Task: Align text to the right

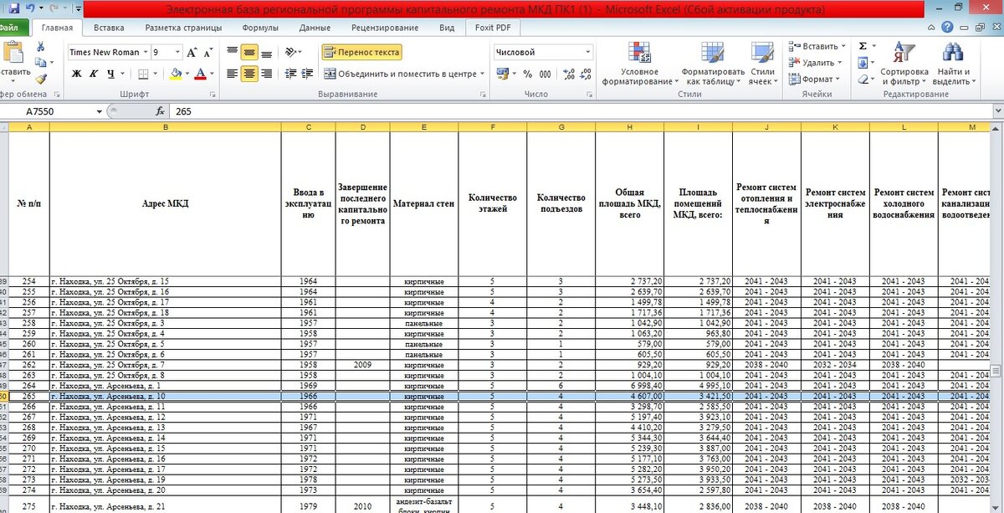Action: pyautogui.click(x=266, y=74)
